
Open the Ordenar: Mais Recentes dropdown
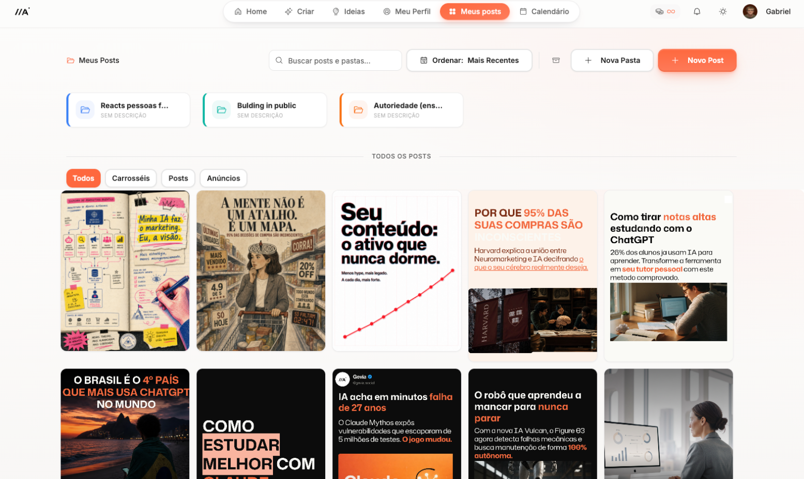point(469,60)
